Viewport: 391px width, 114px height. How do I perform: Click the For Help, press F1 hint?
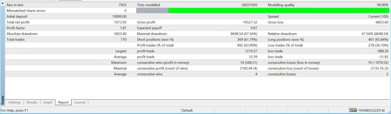[x=14, y=110]
